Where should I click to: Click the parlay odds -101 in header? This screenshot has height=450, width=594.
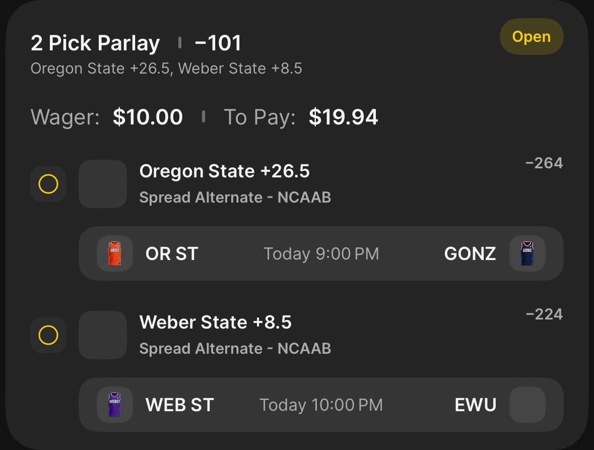pos(218,43)
